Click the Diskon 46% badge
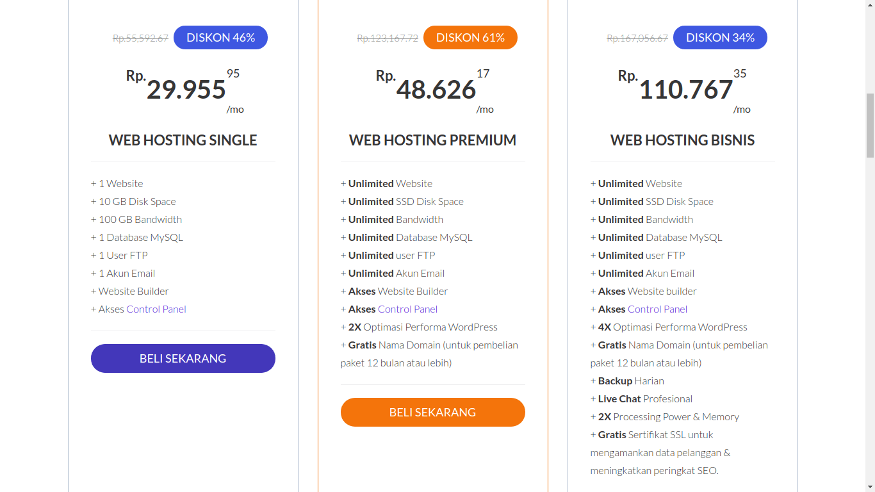Screen dimensions: 875x492 (x=220, y=37)
